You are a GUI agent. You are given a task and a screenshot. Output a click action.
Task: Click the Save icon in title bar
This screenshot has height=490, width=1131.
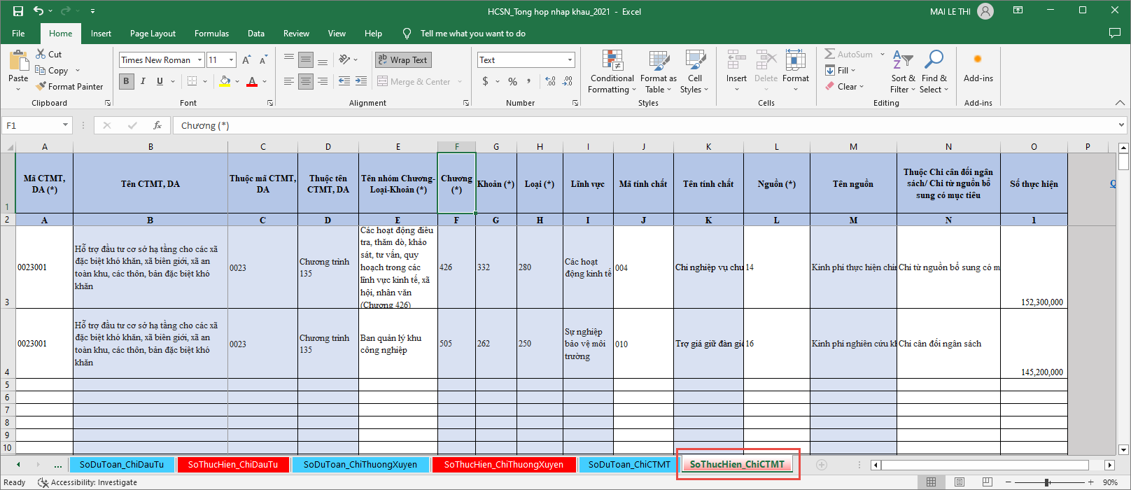pos(18,11)
